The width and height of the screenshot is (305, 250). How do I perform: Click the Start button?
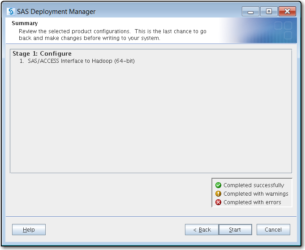(235, 229)
